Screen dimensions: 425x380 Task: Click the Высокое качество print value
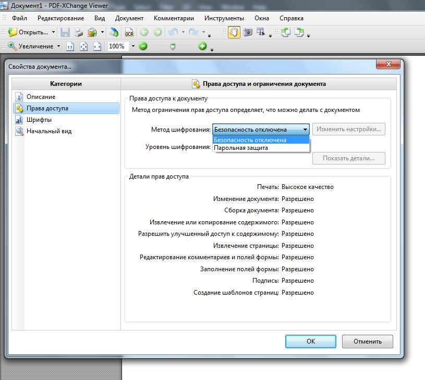coord(308,187)
